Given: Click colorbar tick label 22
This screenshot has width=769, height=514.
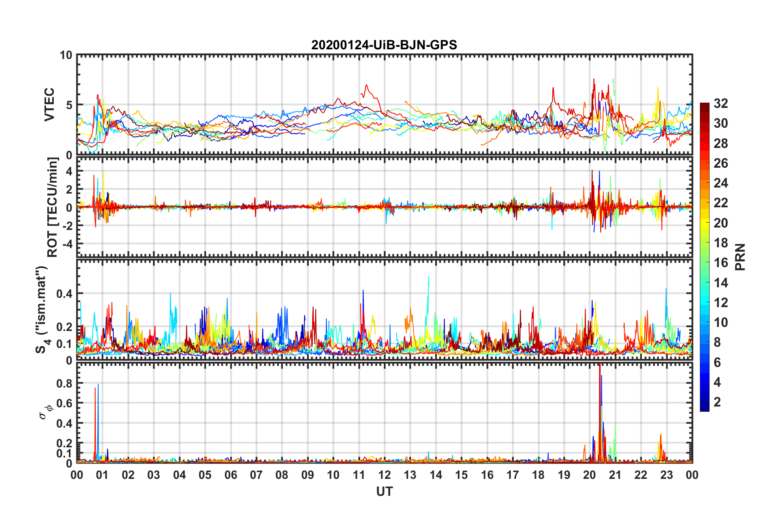Looking at the screenshot, I should tap(721, 203).
